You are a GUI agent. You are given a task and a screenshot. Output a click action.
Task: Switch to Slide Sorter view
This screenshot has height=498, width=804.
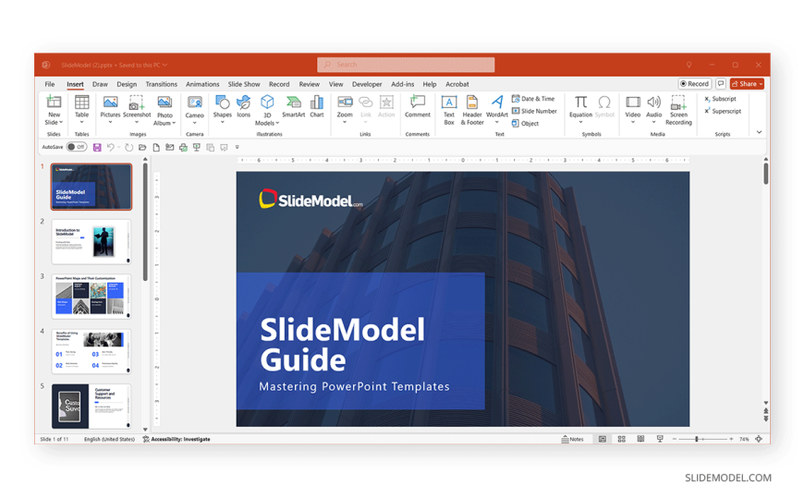(x=621, y=439)
